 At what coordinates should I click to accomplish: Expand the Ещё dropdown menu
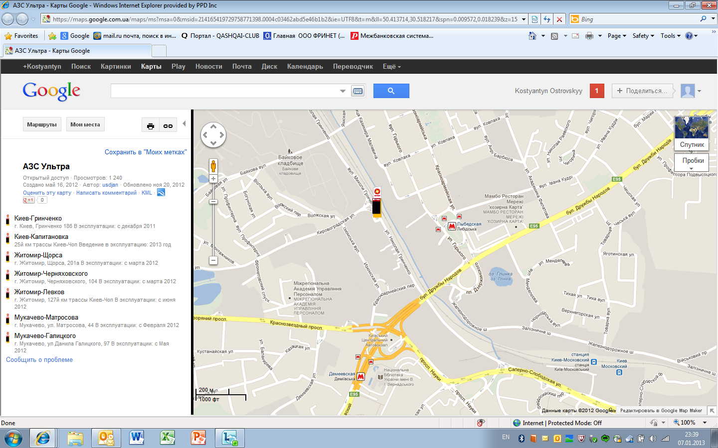click(391, 66)
